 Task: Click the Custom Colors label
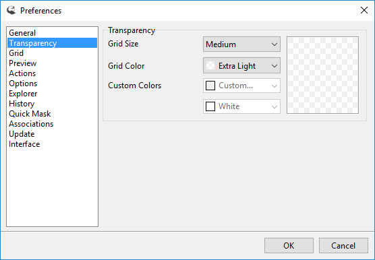tap(134, 86)
